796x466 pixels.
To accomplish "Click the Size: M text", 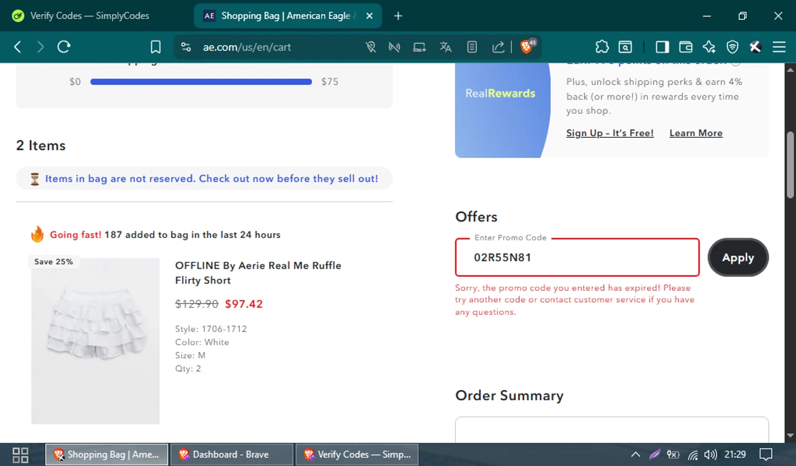I will click(x=190, y=355).
